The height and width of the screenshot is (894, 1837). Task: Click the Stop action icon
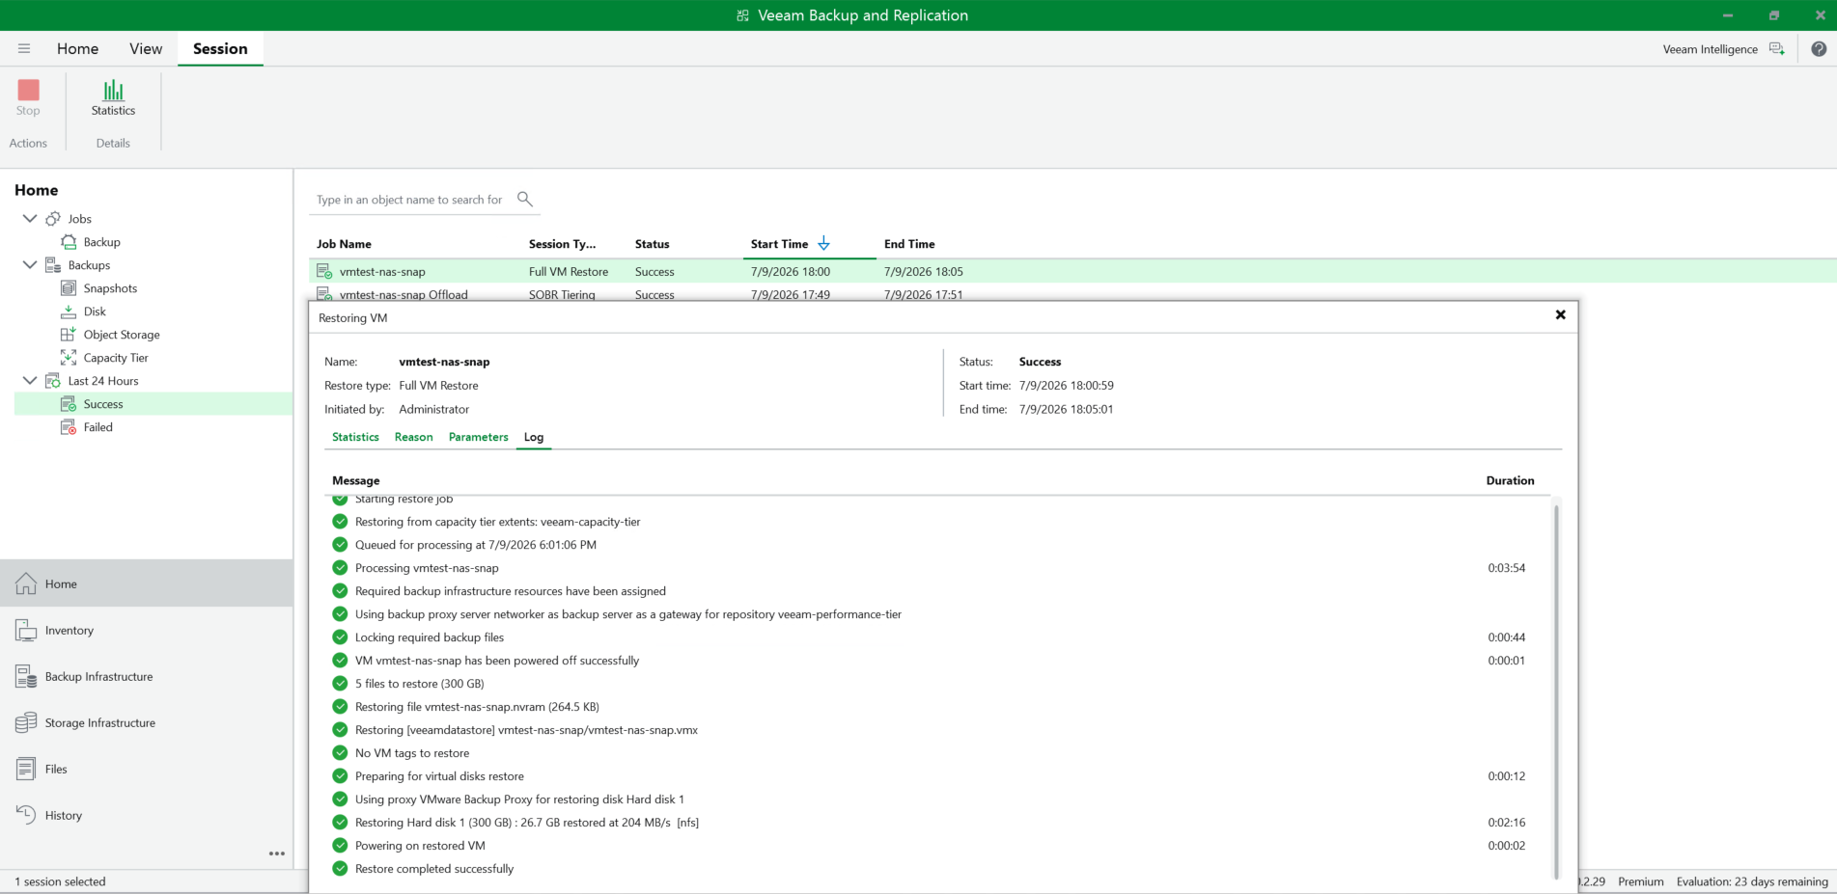(28, 91)
